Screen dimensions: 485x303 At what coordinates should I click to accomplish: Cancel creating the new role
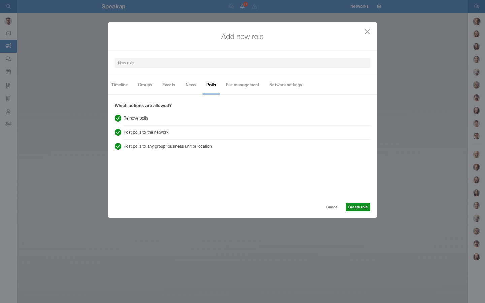(x=332, y=207)
